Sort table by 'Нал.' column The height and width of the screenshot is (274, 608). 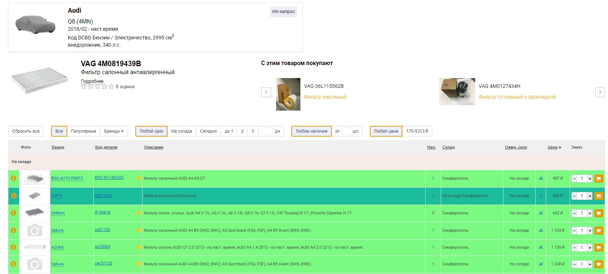point(431,147)
